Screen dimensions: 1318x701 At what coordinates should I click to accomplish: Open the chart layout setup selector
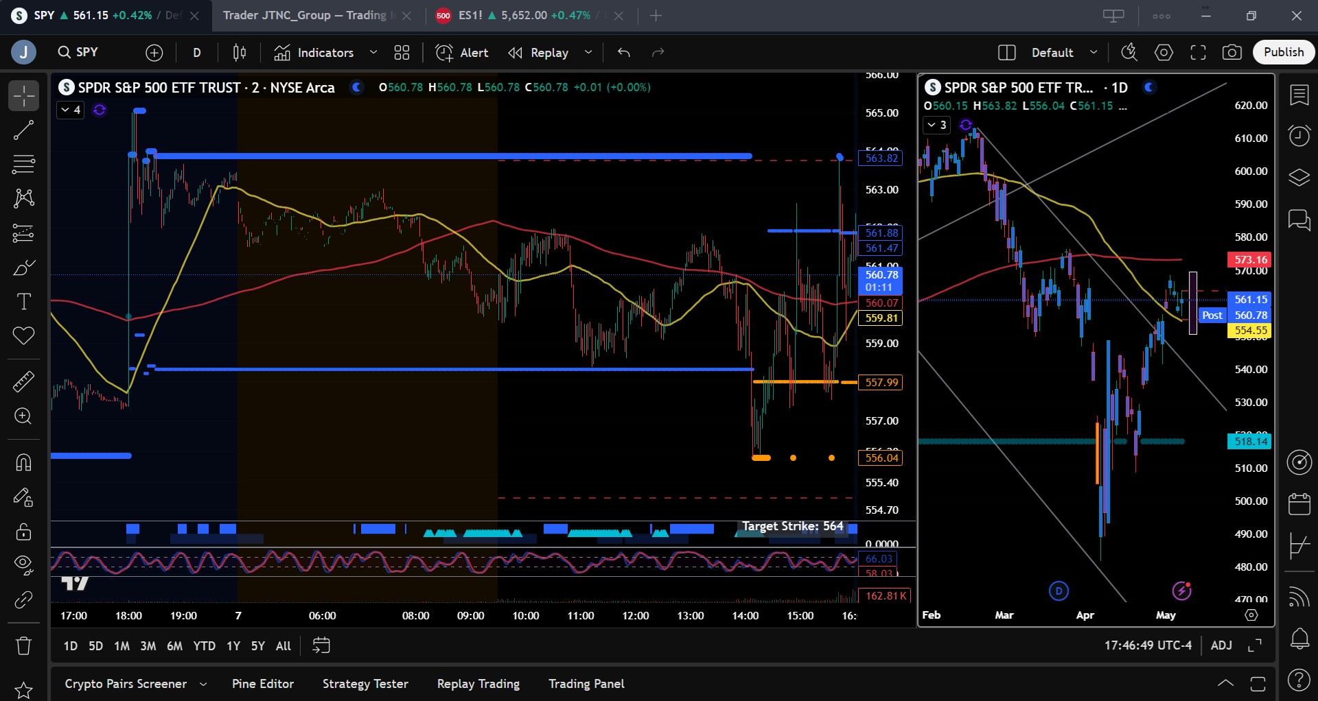point(1006,52)
